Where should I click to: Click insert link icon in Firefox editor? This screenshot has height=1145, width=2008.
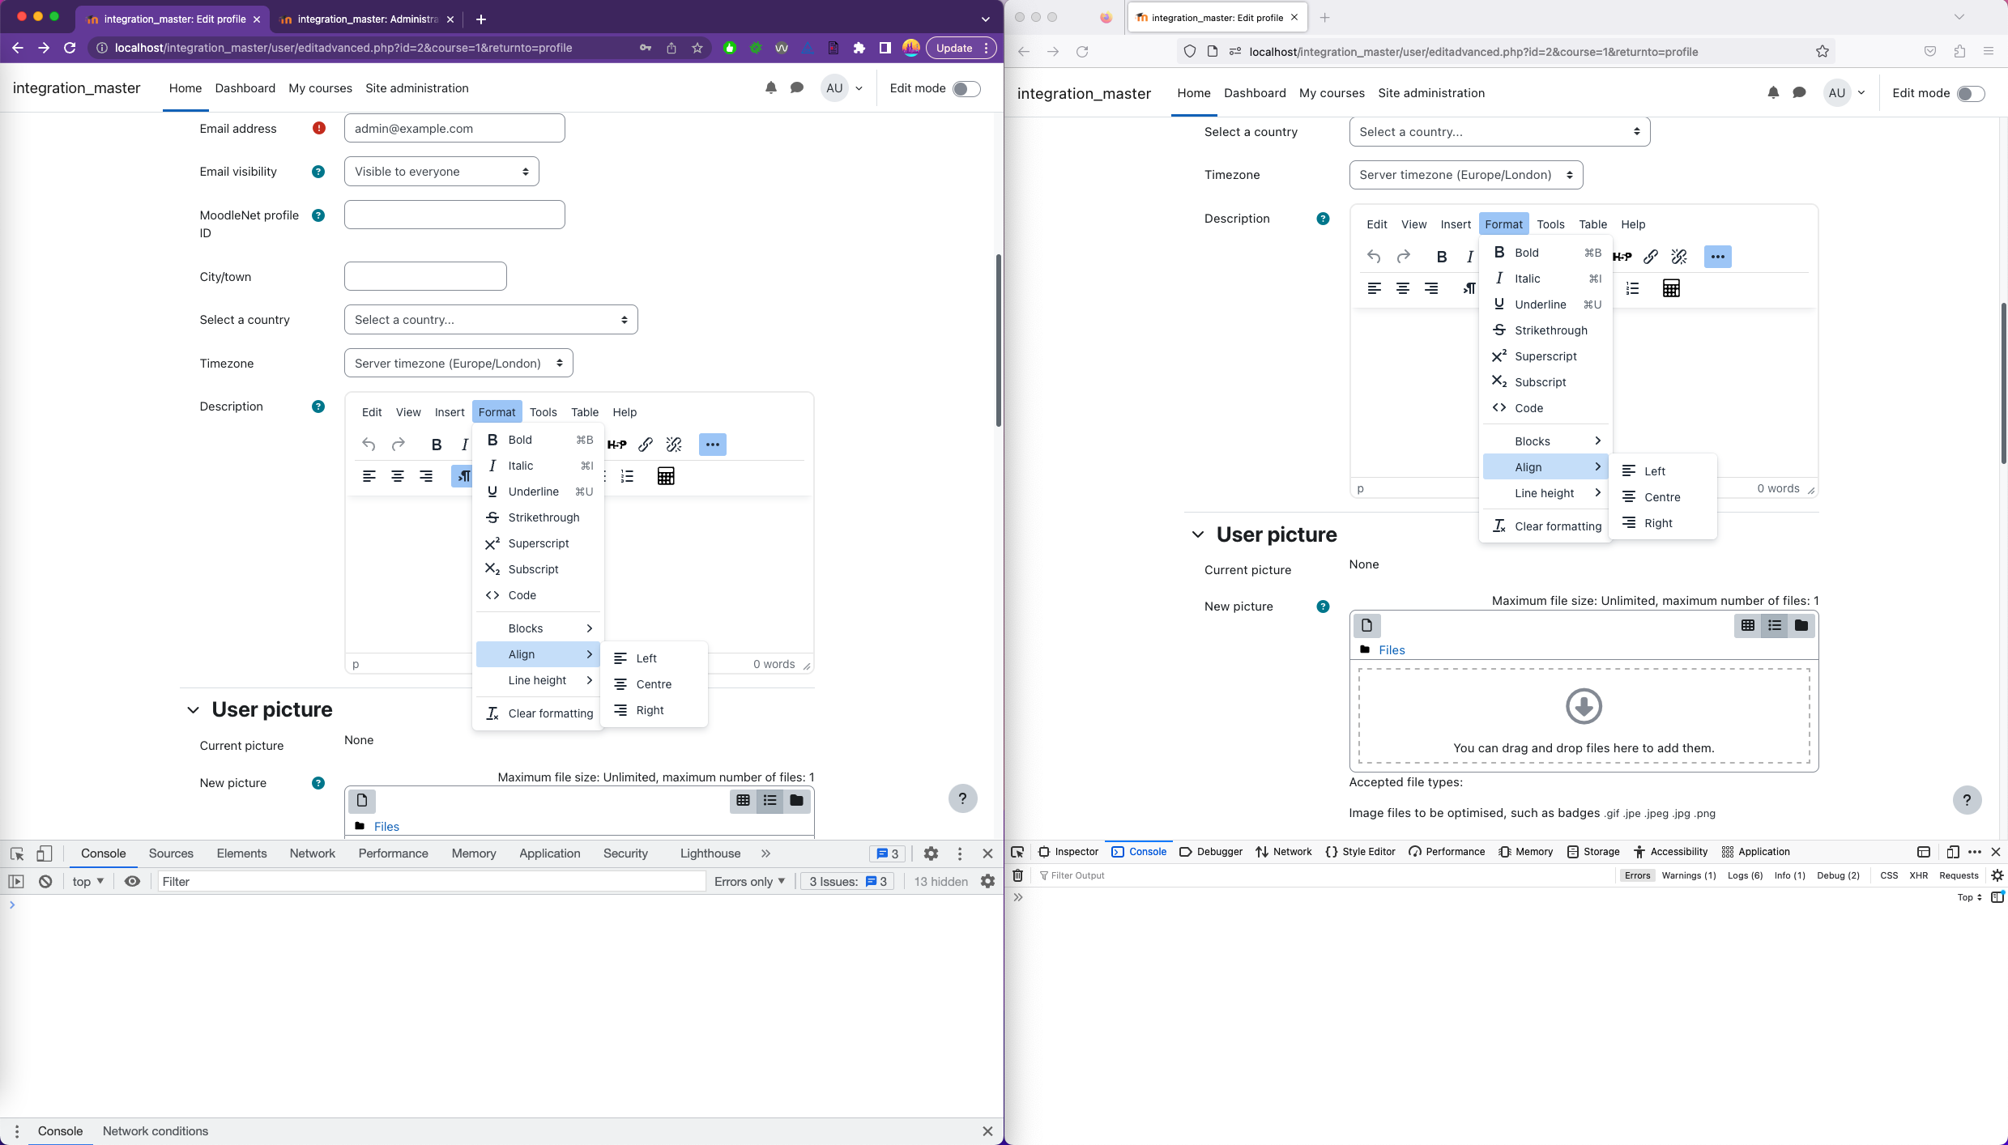[1651, 257]
